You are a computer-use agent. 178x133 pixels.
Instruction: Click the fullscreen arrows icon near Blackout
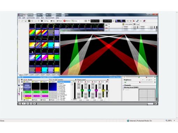[86, 21]
